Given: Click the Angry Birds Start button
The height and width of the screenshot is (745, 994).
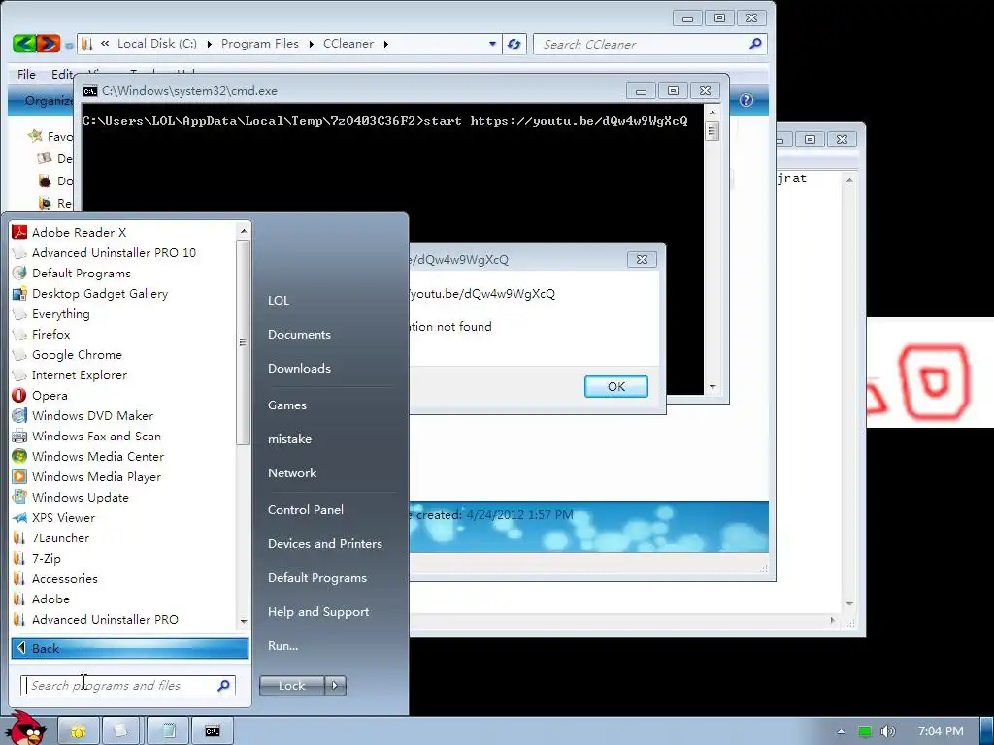Looking at the screenshot, I should click(x=26, y=729).
